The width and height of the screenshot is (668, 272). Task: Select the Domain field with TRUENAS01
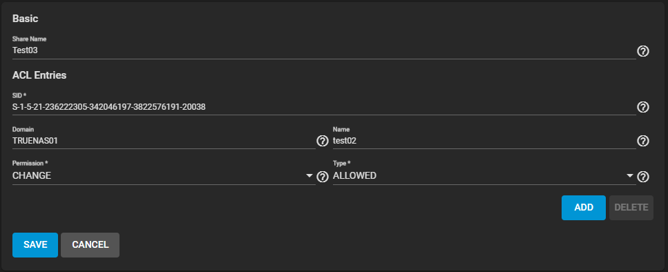pos(164,141)
